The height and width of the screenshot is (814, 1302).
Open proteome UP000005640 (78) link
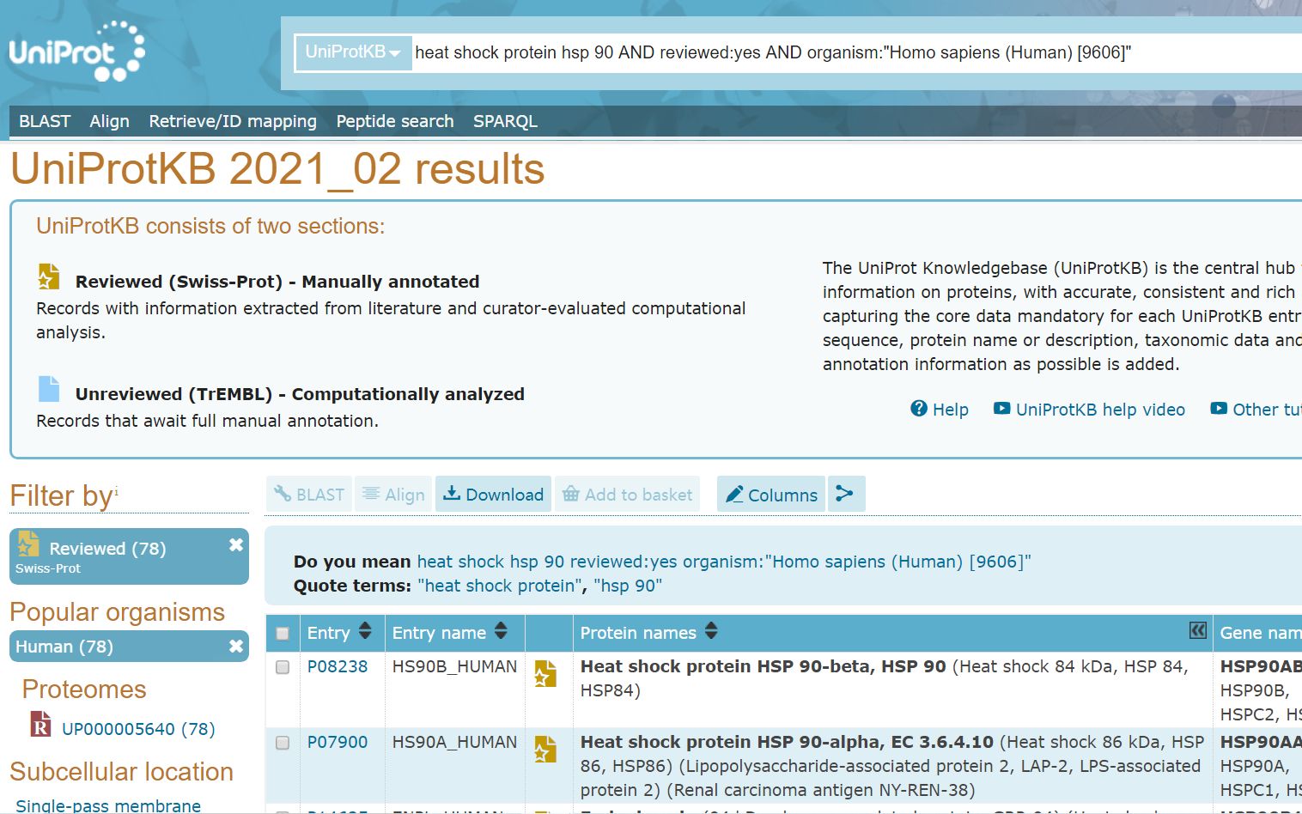(138, 729)
